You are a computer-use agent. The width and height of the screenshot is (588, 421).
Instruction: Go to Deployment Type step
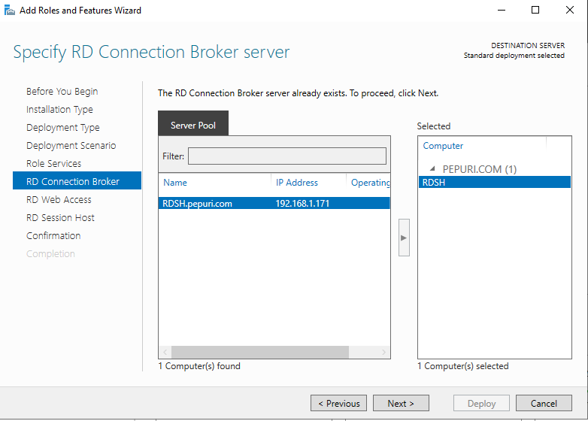click(x=63, y=128)
